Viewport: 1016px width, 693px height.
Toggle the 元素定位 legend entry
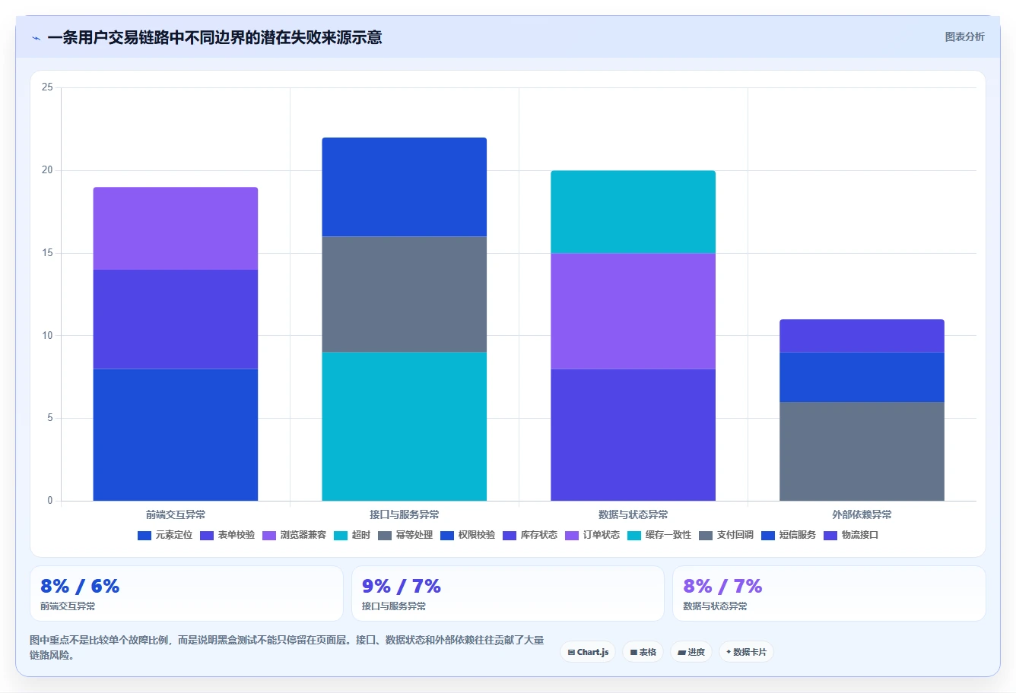[165, 535]
